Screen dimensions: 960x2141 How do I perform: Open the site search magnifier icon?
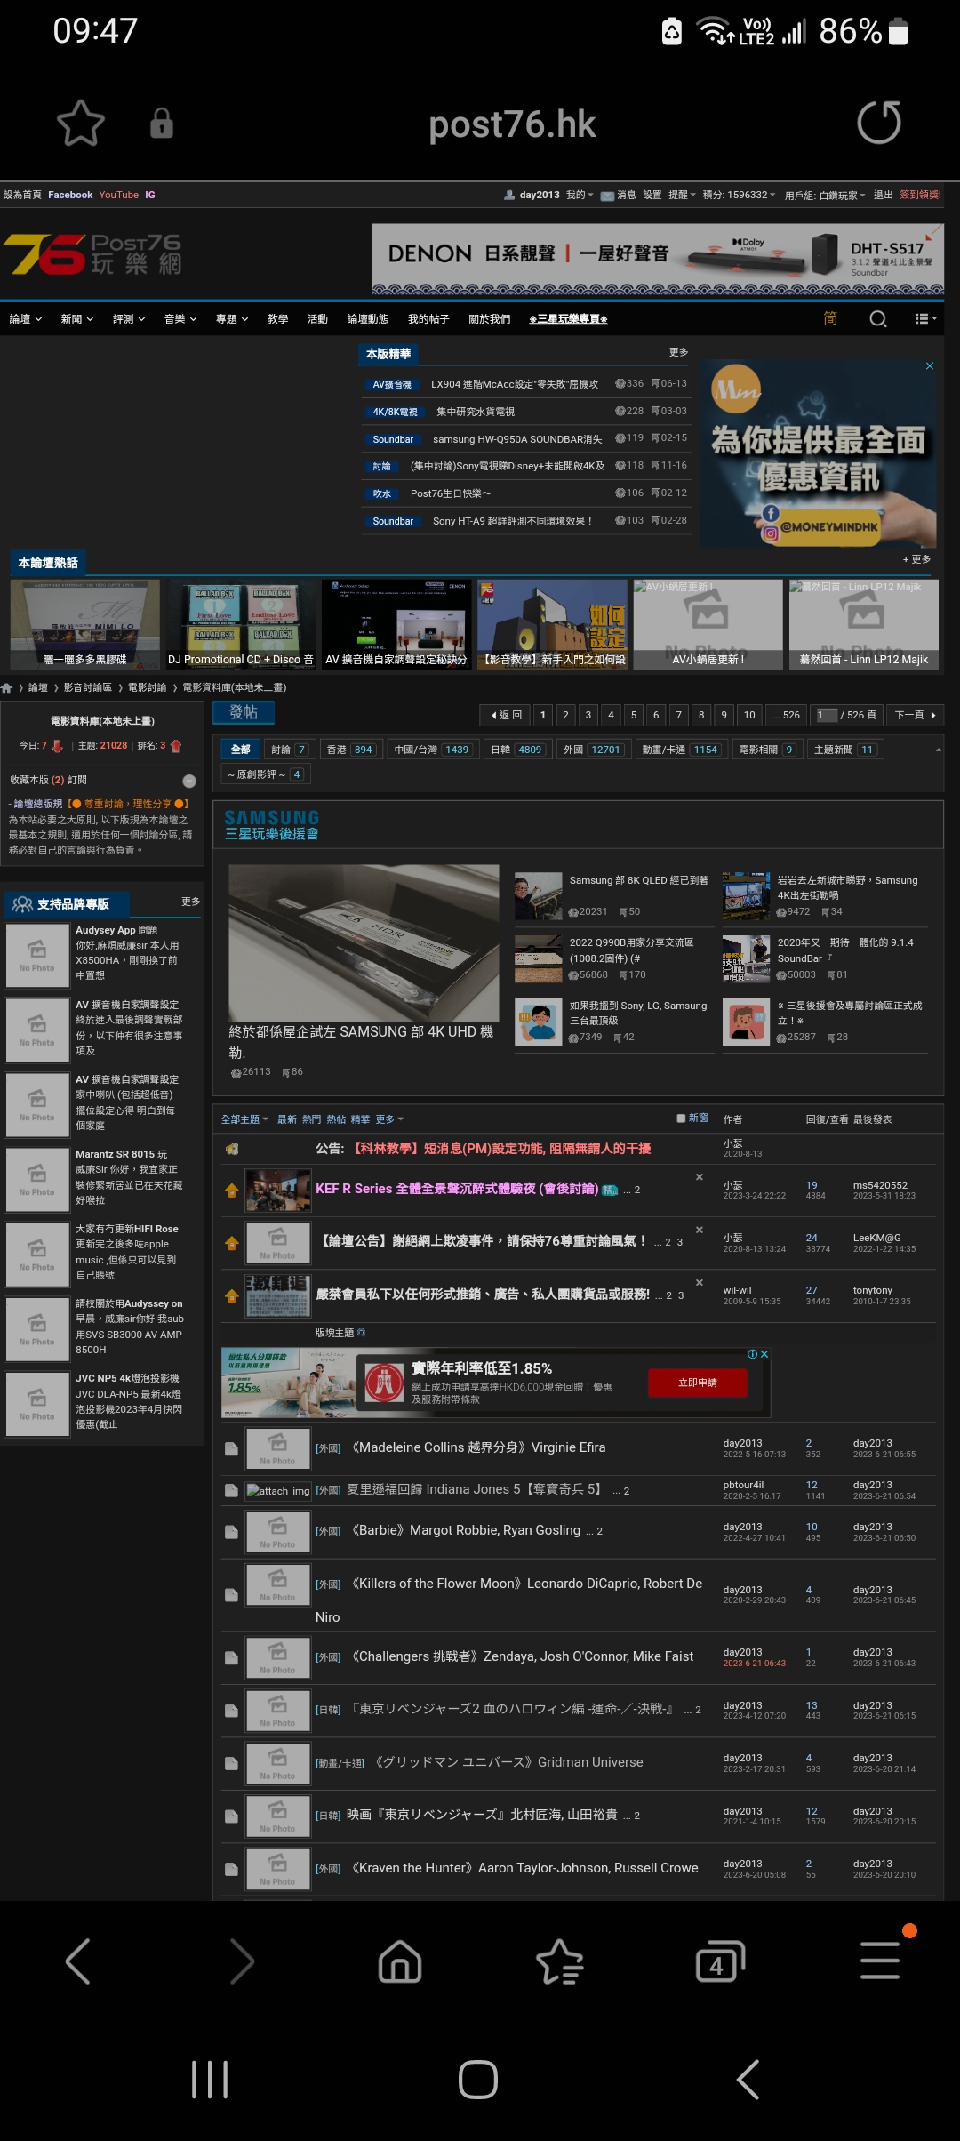878,318
